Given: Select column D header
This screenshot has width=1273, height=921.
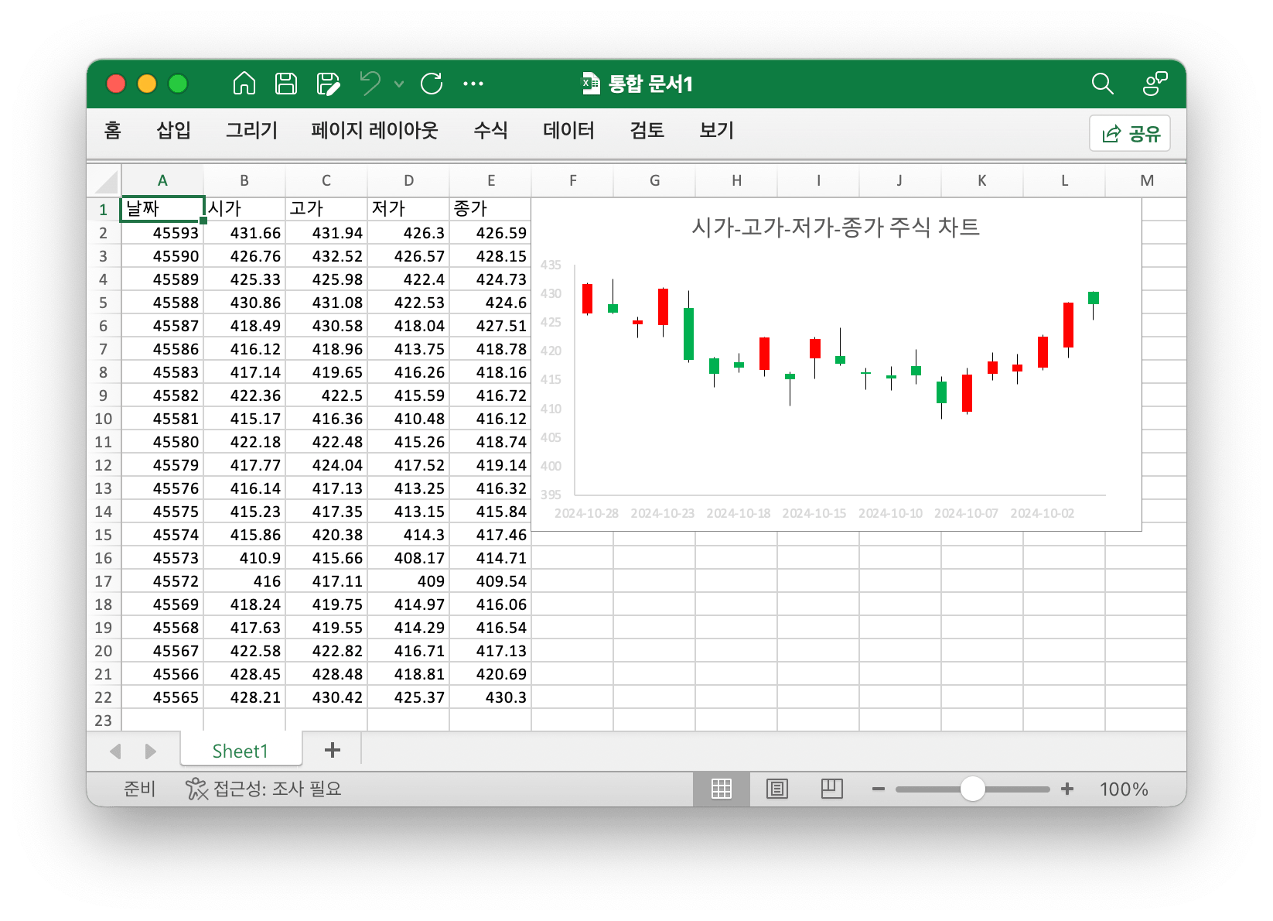Looking at the screenshot, I should [x=408, y=180].
